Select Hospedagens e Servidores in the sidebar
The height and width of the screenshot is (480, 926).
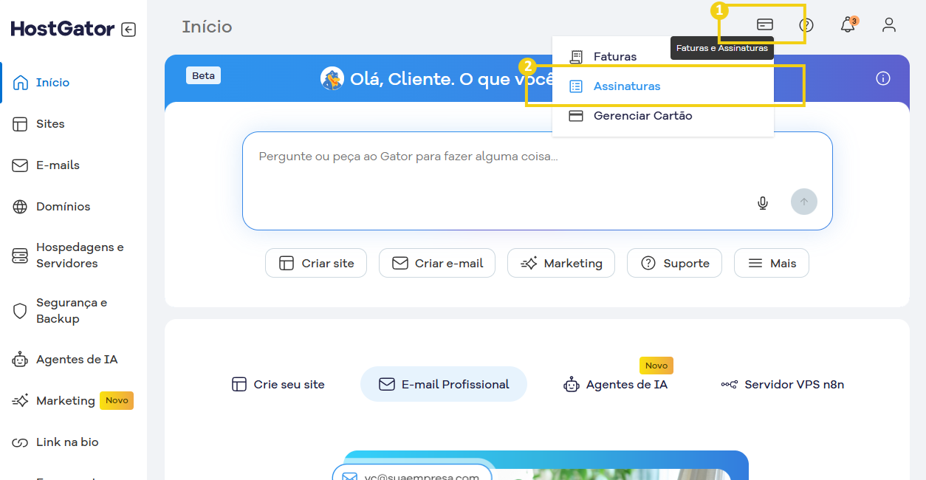tap(78, 255)
